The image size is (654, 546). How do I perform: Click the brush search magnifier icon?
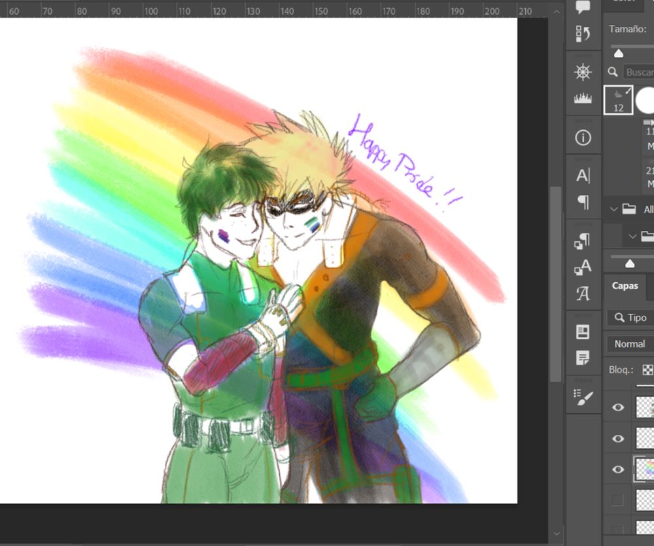[613, 72]
